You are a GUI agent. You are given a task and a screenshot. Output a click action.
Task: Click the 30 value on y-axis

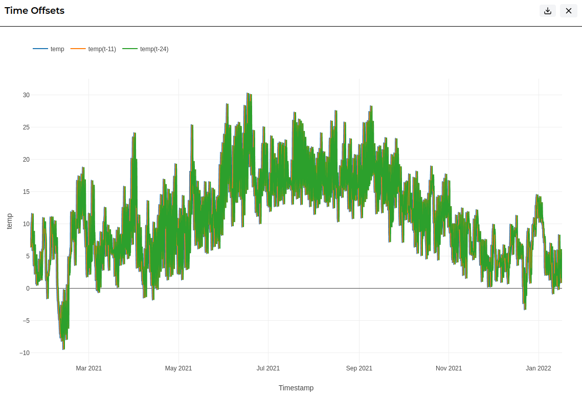(x=26, y=95)
